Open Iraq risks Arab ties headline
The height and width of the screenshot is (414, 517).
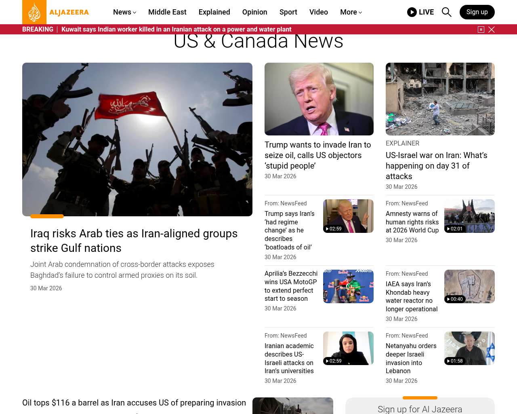point(134,241)
